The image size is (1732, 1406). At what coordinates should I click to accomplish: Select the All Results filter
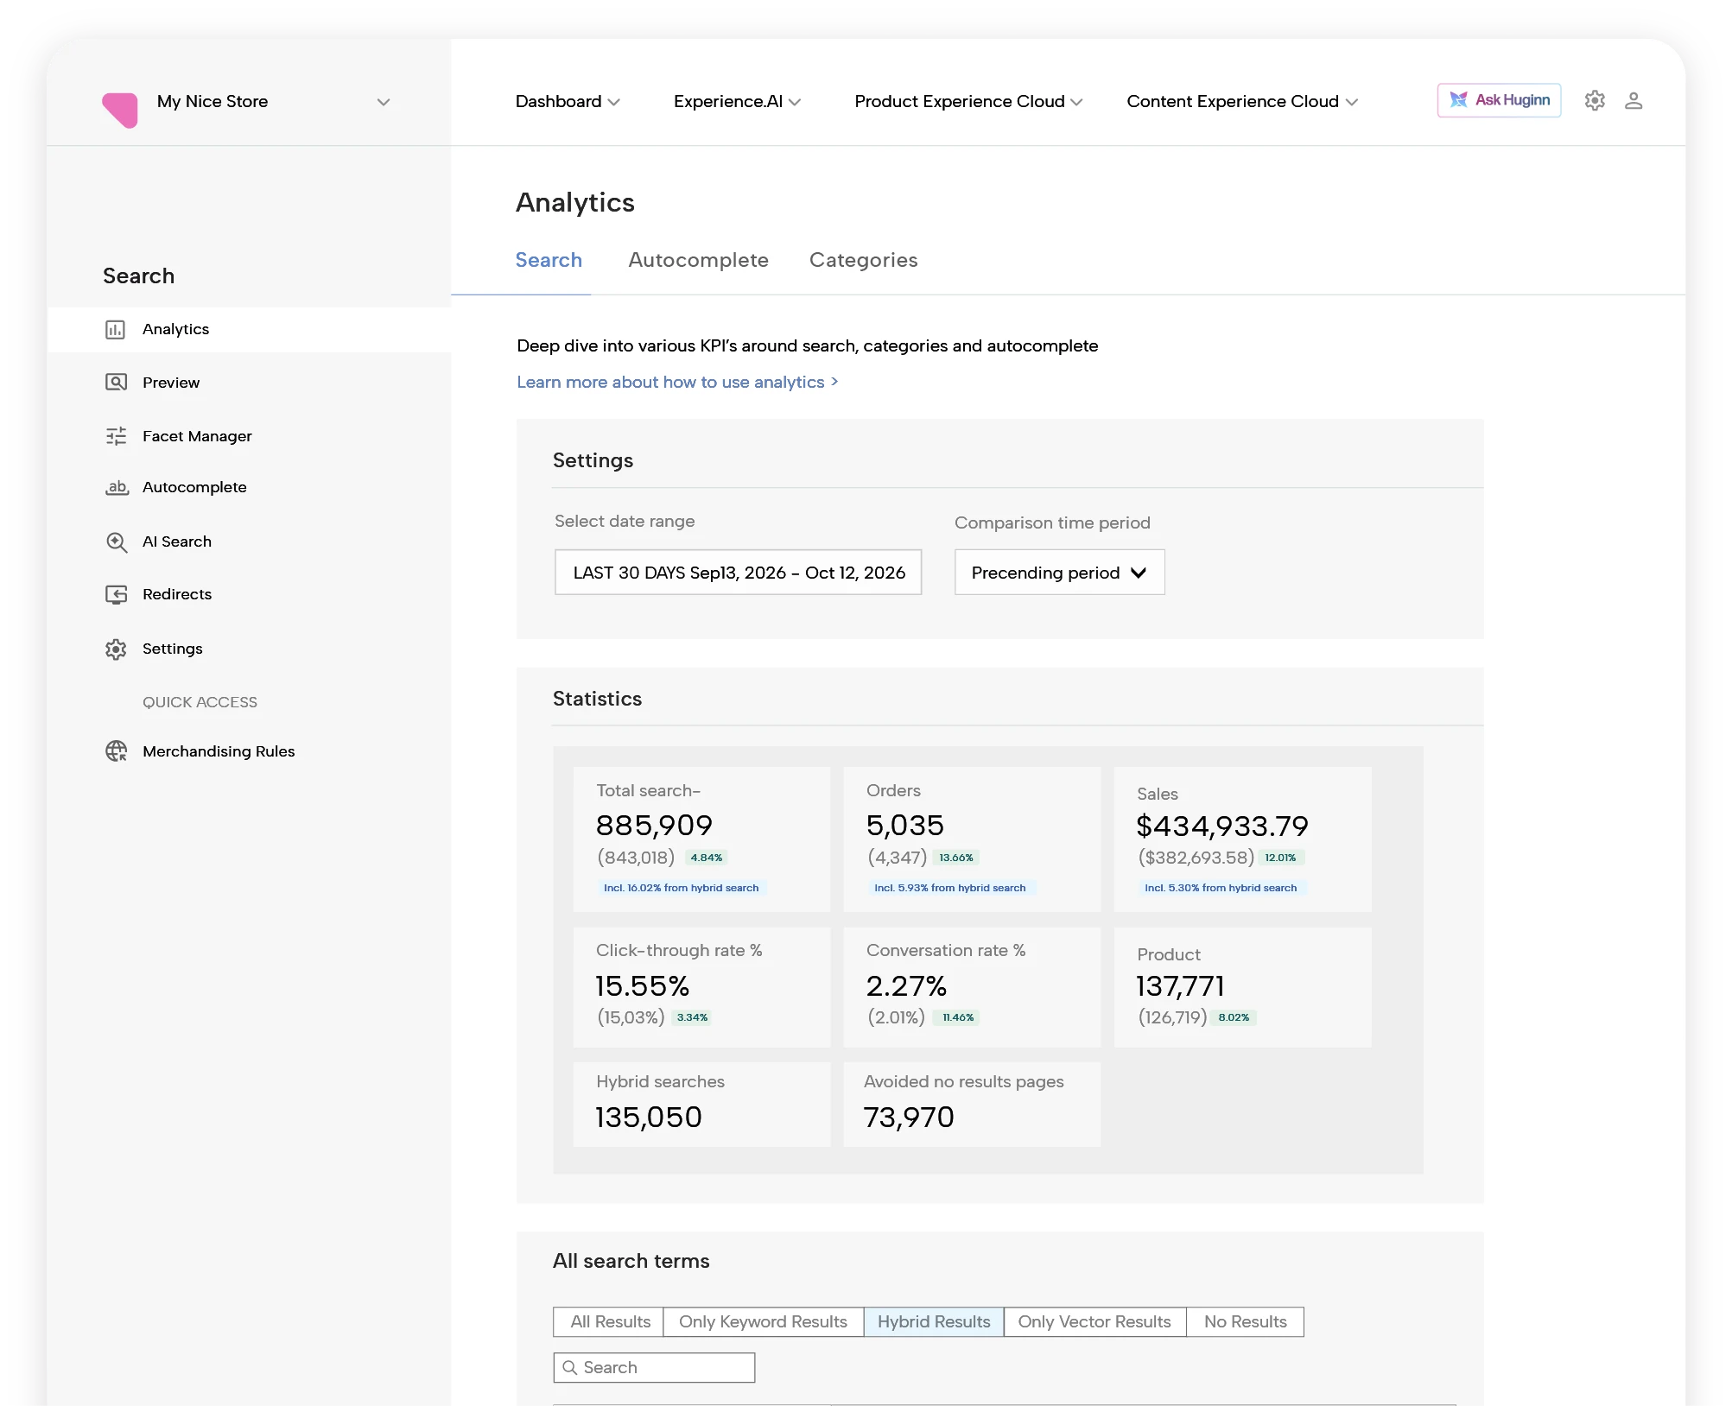point(609,1321)
